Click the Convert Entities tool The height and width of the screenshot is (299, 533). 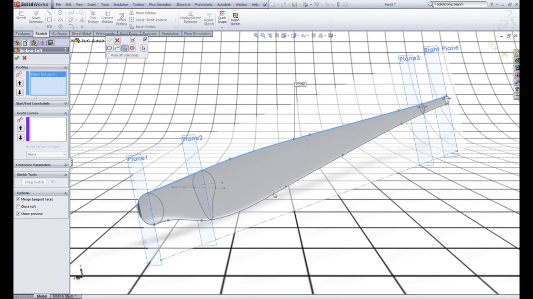click(107, 17)
